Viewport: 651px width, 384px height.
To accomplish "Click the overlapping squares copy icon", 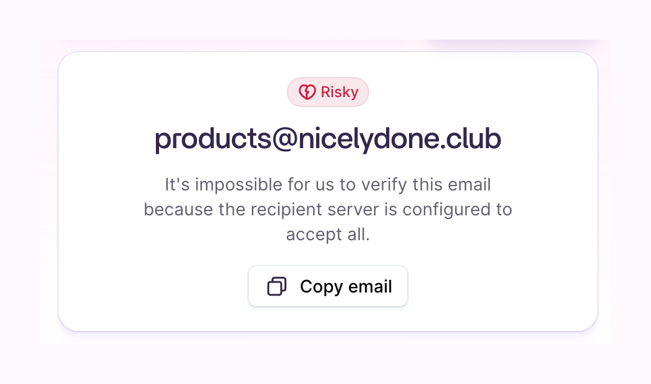I will point(276,286).
